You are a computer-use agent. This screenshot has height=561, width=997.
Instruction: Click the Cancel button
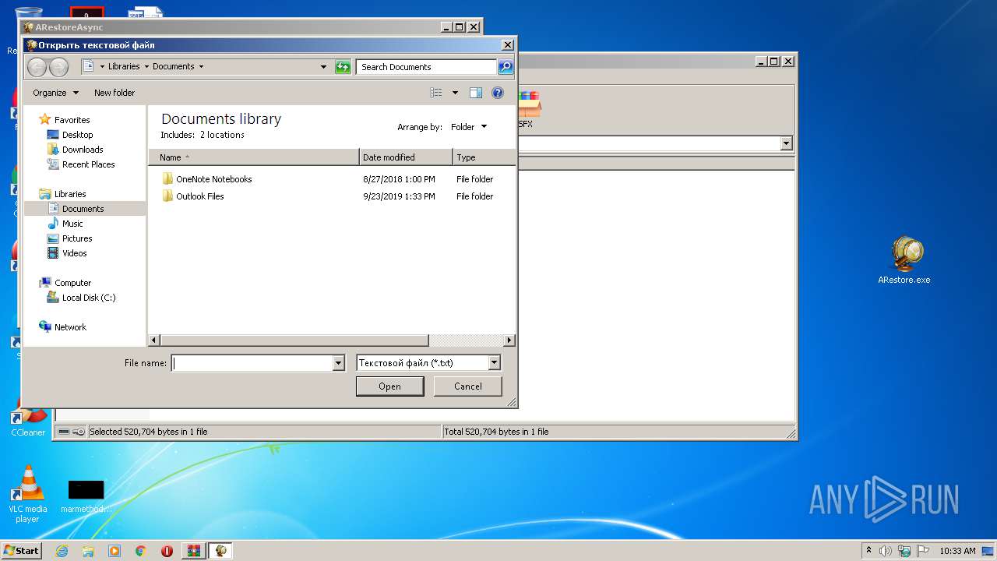tap(468, 386)
